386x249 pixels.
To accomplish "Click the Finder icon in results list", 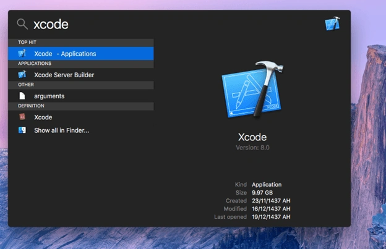I will tap(22, 130).
